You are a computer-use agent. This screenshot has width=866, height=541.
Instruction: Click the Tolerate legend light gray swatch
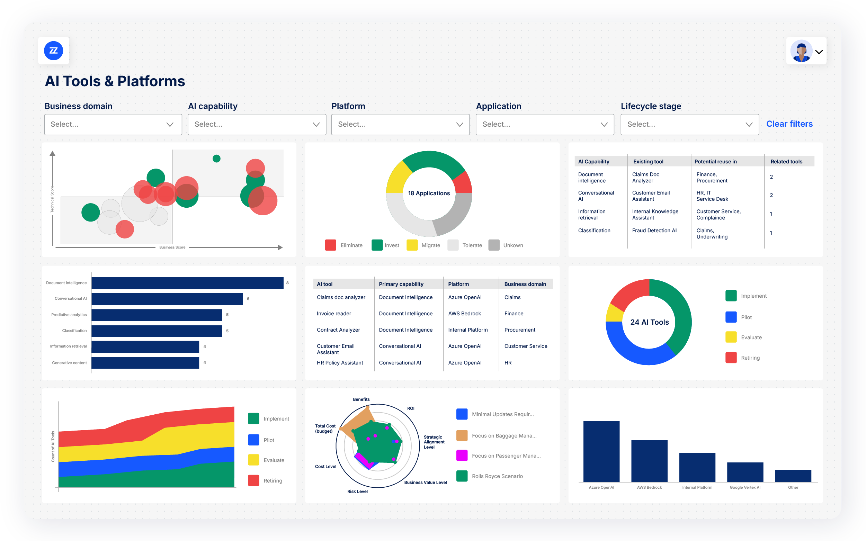(453, 245)
